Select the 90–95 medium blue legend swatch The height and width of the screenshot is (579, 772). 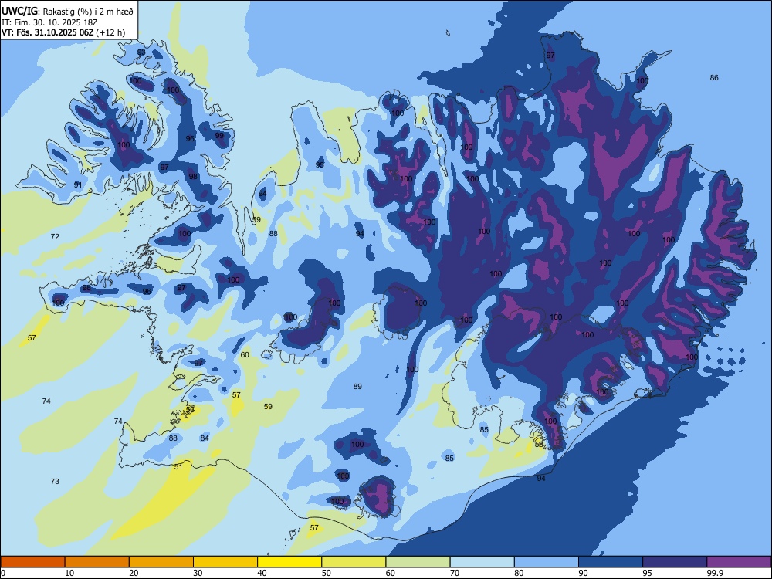(611, 562)
